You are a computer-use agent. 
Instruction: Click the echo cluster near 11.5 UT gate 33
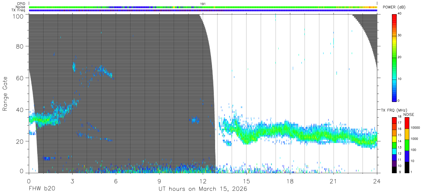[194, 120]
